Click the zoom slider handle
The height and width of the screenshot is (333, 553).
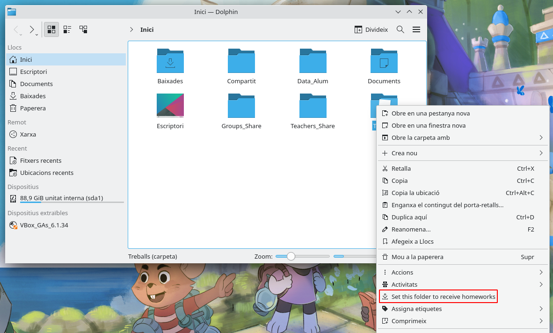point(291,256)
